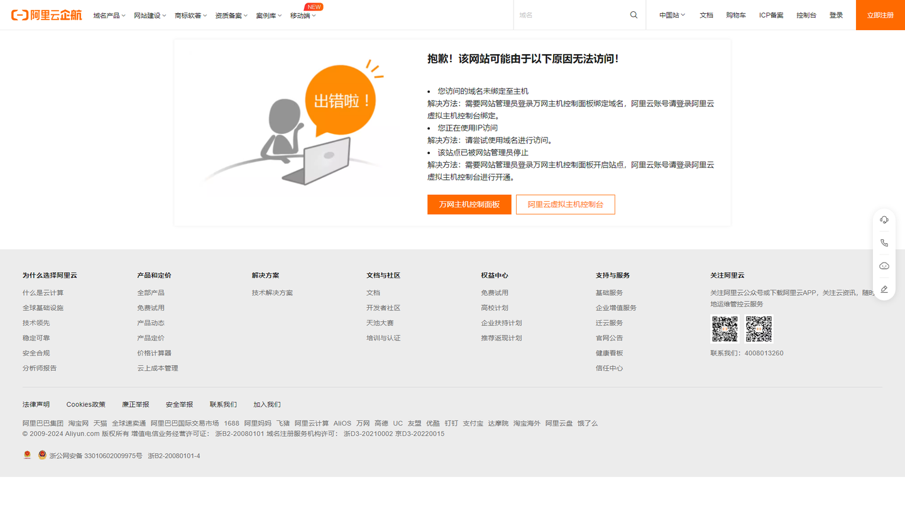Click the 阿里云虚拟主机控制台 button
The image size is (905, 509).
point(566,204)
